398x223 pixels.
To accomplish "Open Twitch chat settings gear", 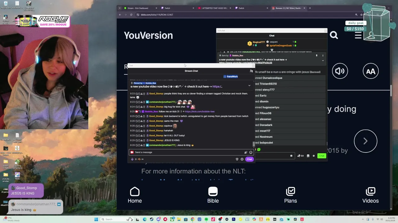I will [242, 159].
